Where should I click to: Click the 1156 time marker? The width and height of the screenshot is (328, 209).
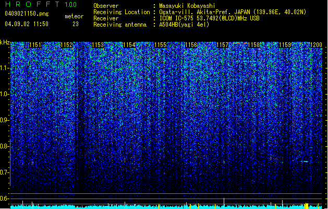point(191,45)
